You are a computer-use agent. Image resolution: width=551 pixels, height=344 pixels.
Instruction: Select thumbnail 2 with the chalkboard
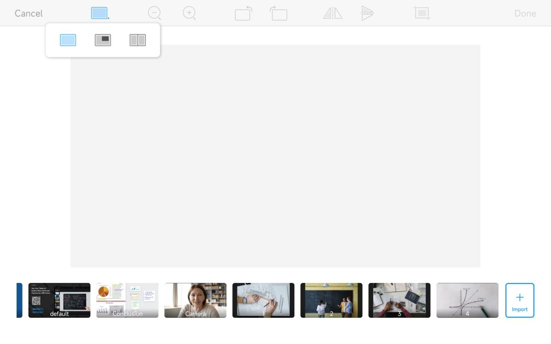click(331, 300)
